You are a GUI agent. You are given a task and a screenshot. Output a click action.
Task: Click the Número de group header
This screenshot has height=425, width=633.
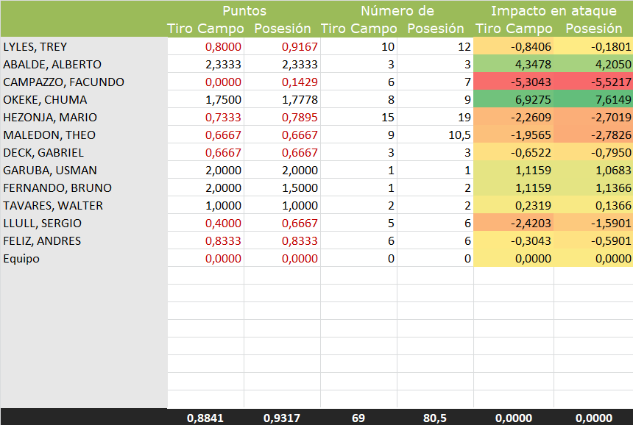click(x=397, y=11)
